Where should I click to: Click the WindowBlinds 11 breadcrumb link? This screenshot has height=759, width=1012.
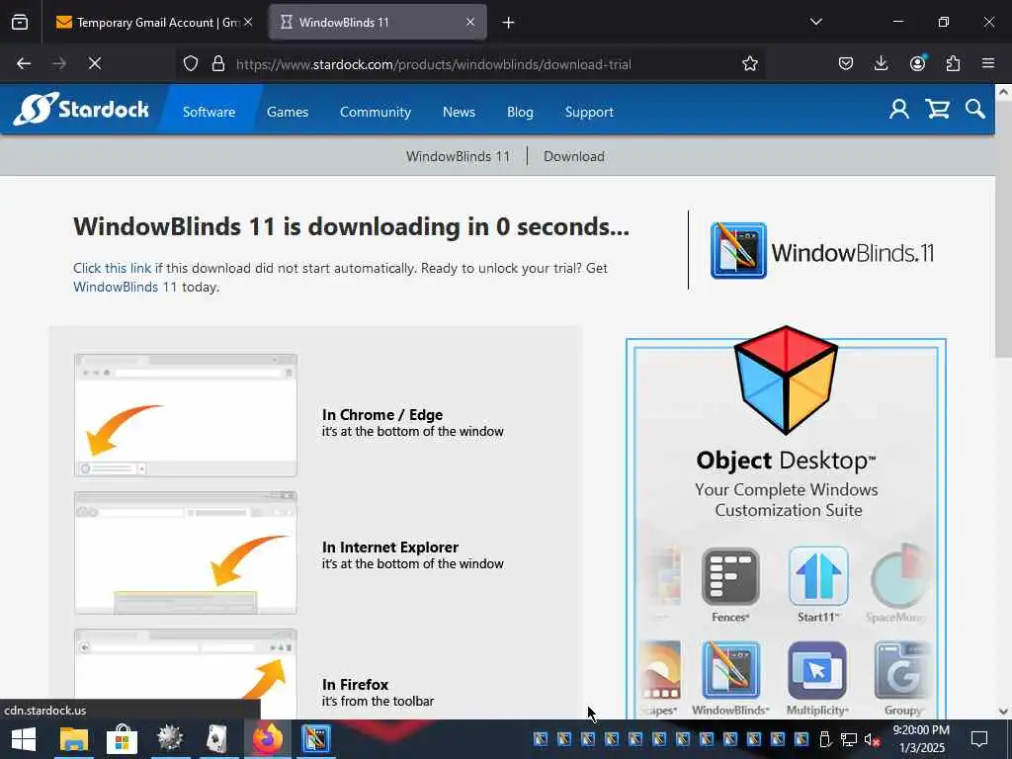(x=459, y=156)
